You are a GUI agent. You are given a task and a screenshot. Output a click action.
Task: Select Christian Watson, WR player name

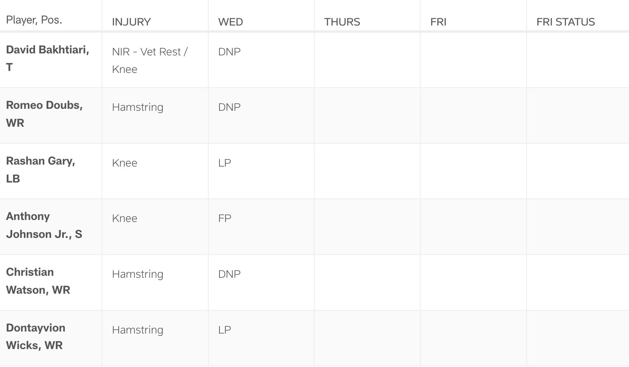click(38, 281)
